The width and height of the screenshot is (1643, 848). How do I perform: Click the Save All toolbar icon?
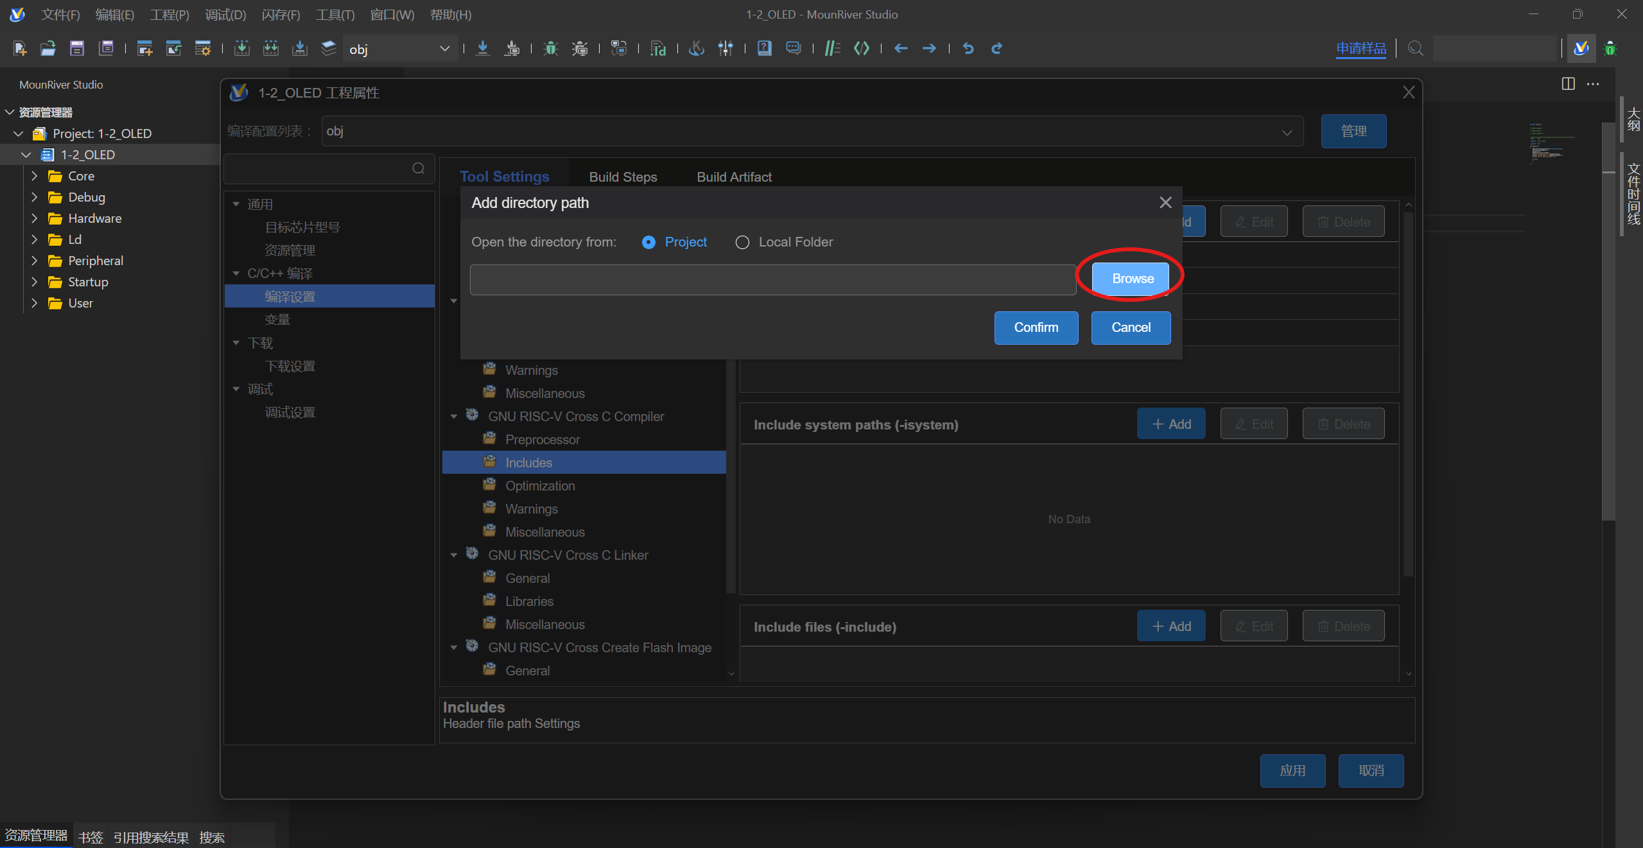pos(106,48)
